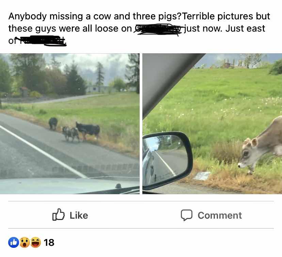Click the side mirror in cow photo
Image resolution: width=282 pixels, height=257 pixels.
pos(167,160)
